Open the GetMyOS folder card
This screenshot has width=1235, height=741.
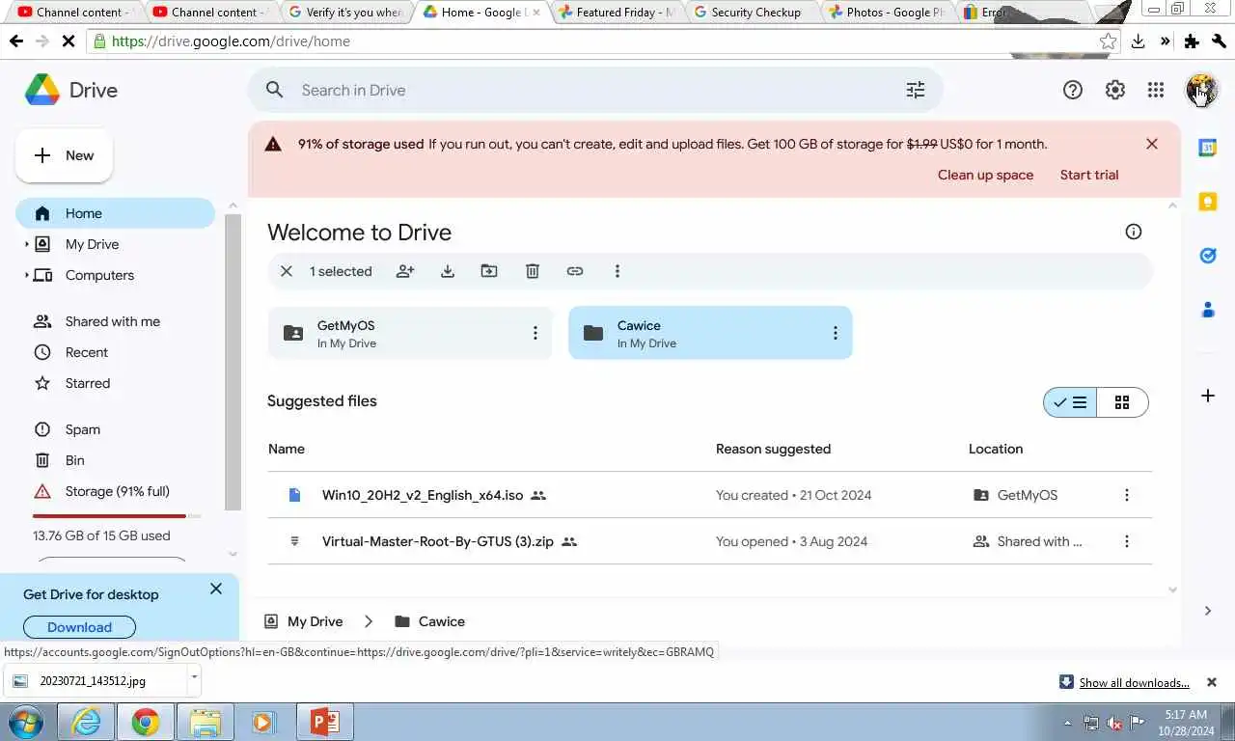coord(410,333)
